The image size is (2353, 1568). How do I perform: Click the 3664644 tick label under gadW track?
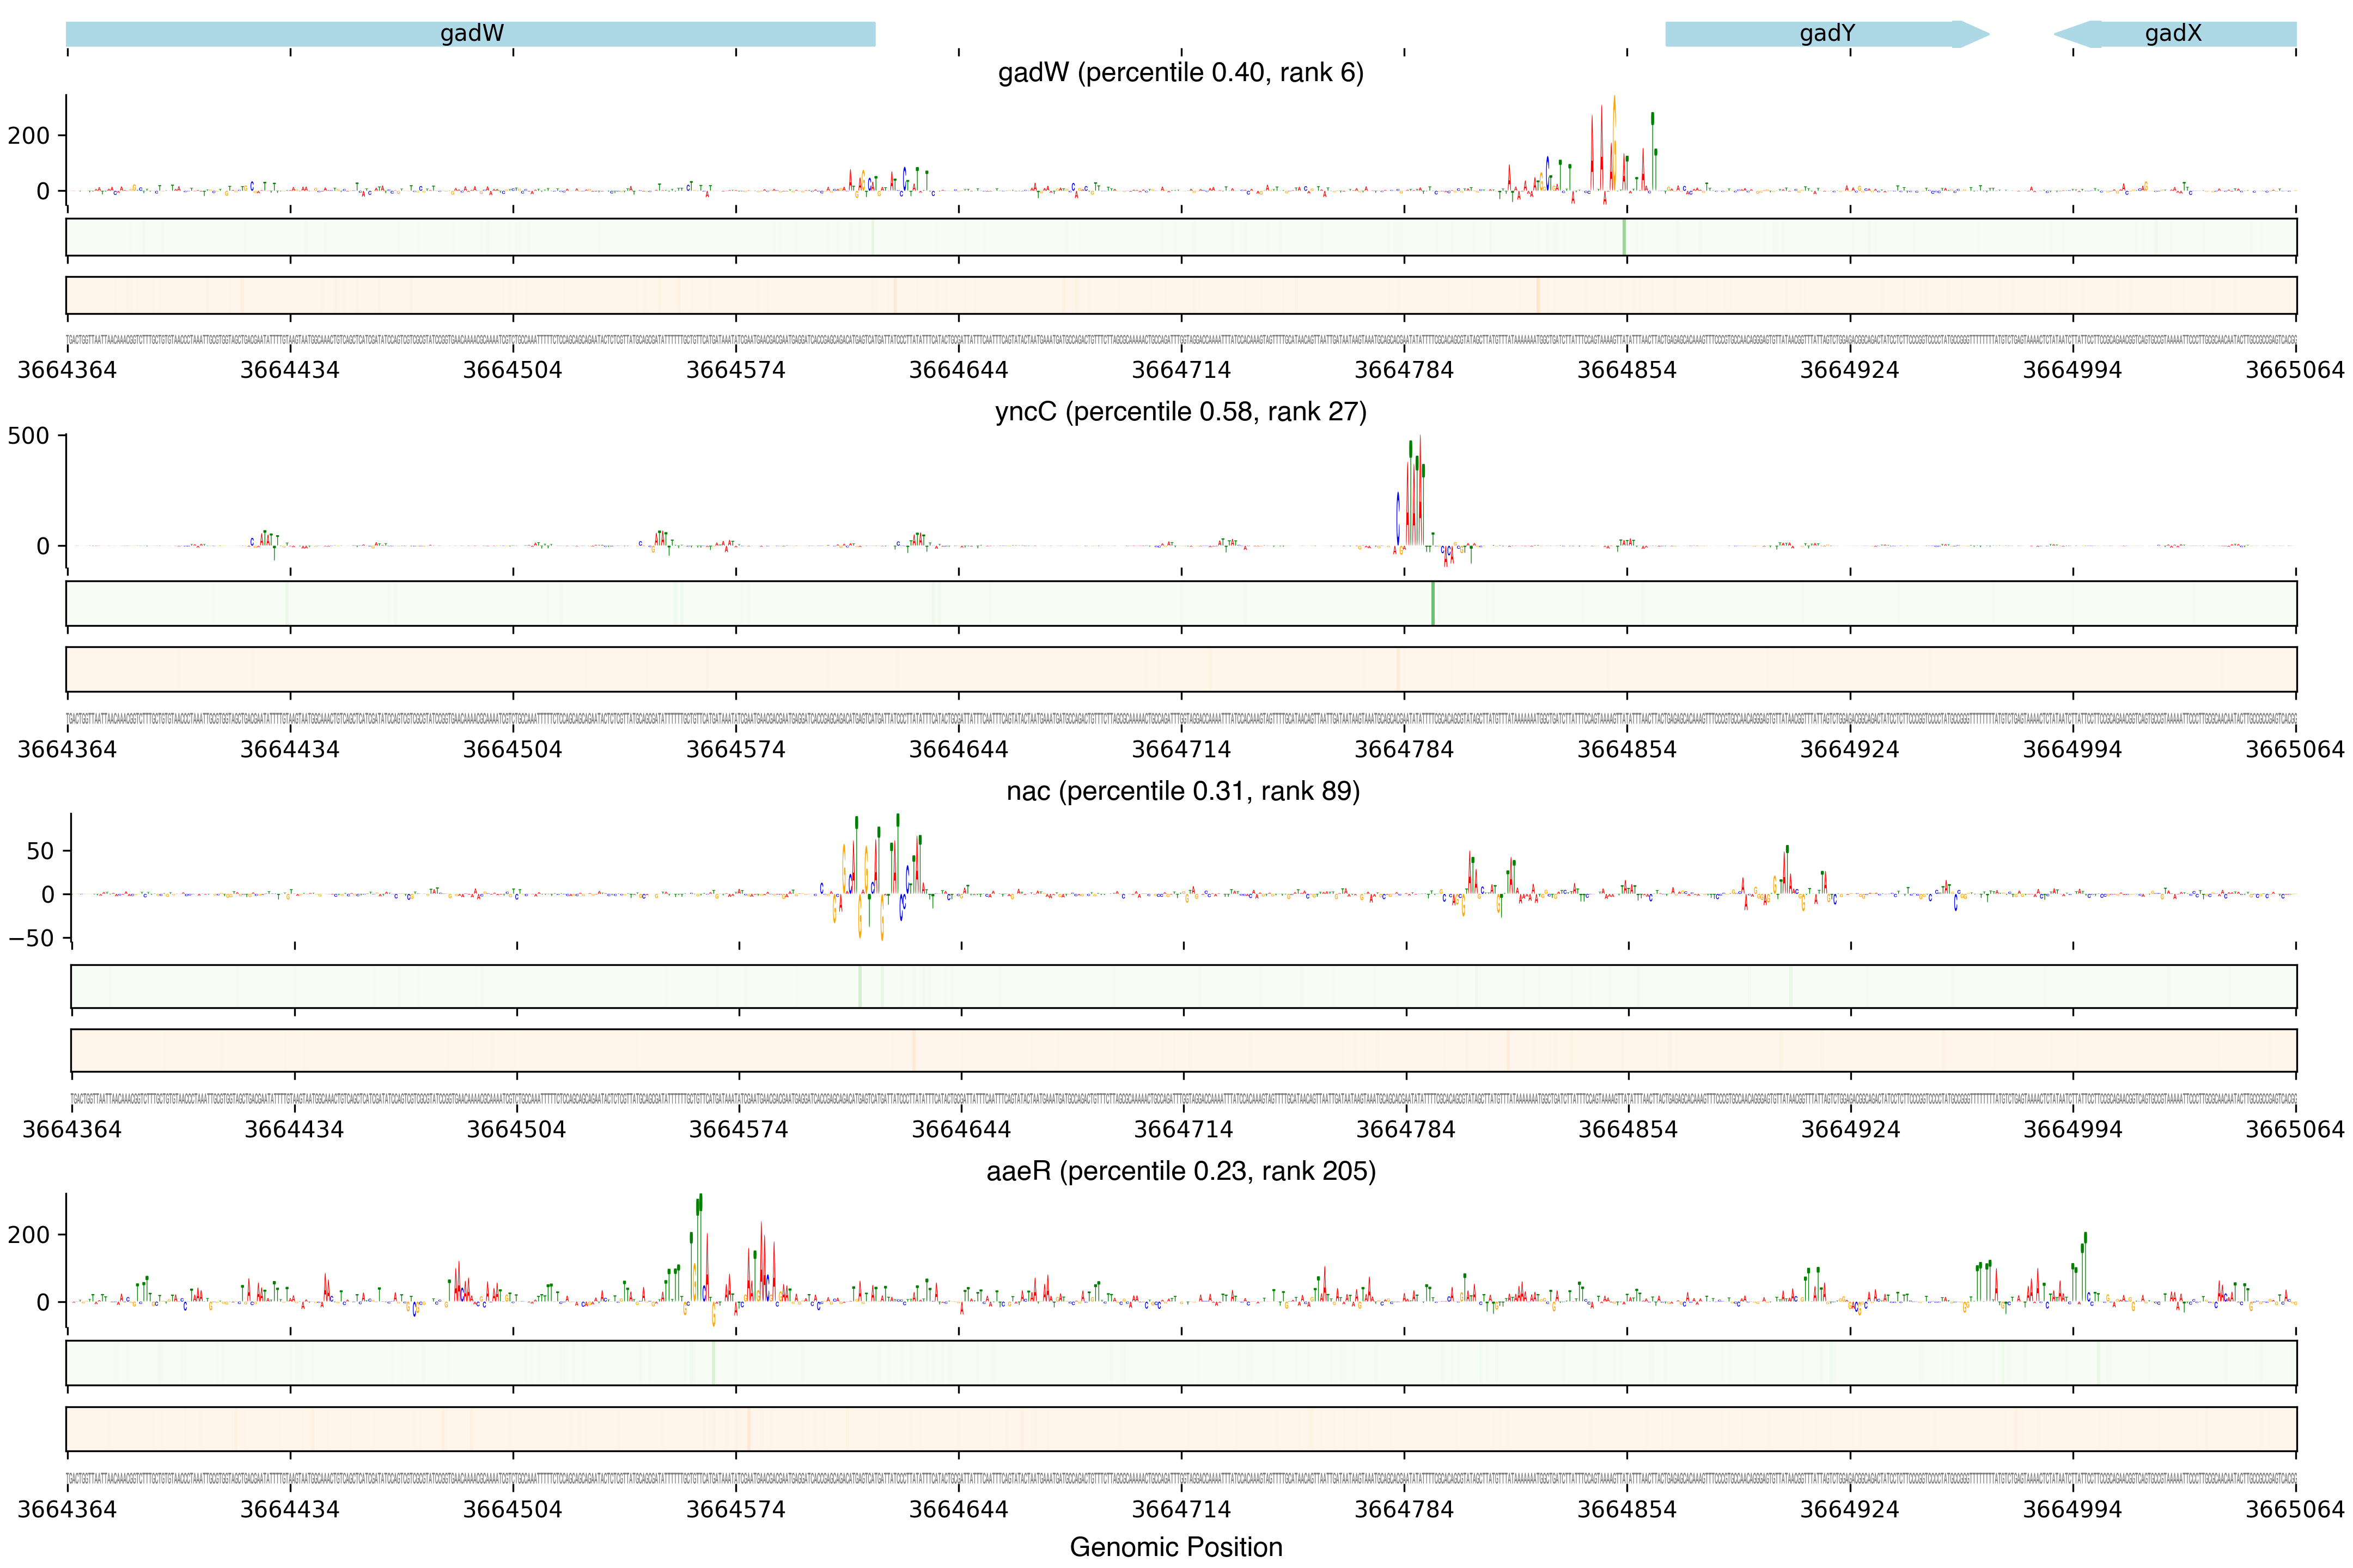958,370
